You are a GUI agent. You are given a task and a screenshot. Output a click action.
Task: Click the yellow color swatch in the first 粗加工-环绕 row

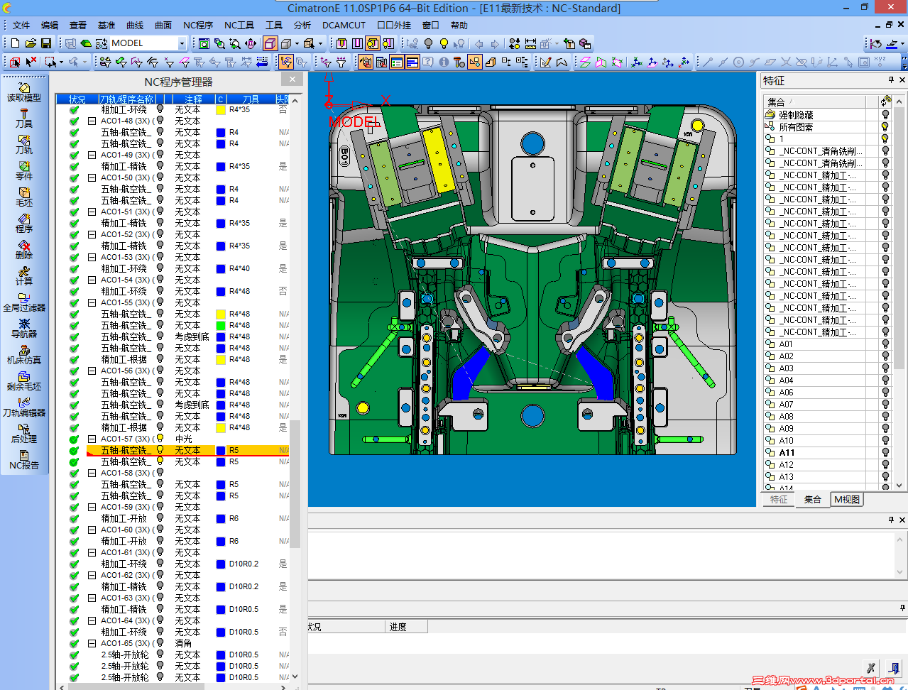tap(221, 109)
